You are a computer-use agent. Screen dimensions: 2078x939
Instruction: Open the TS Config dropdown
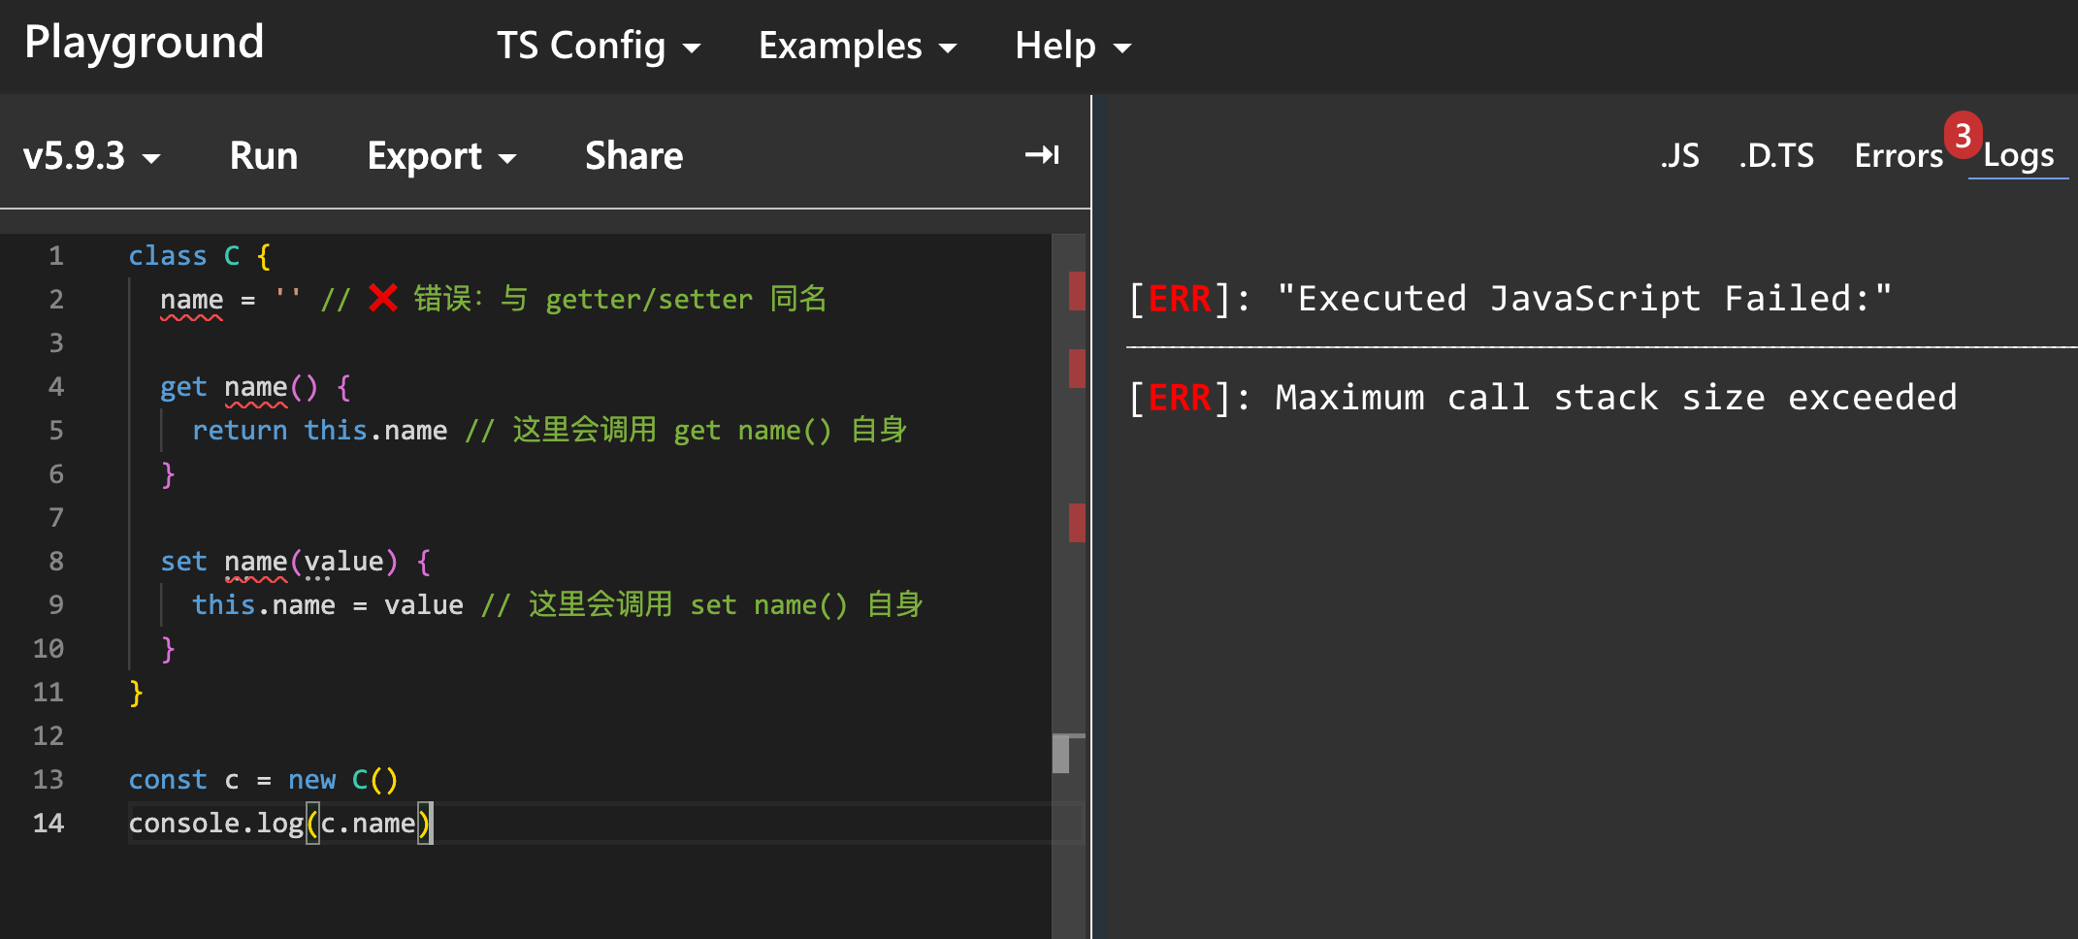[x=598, y=46]
